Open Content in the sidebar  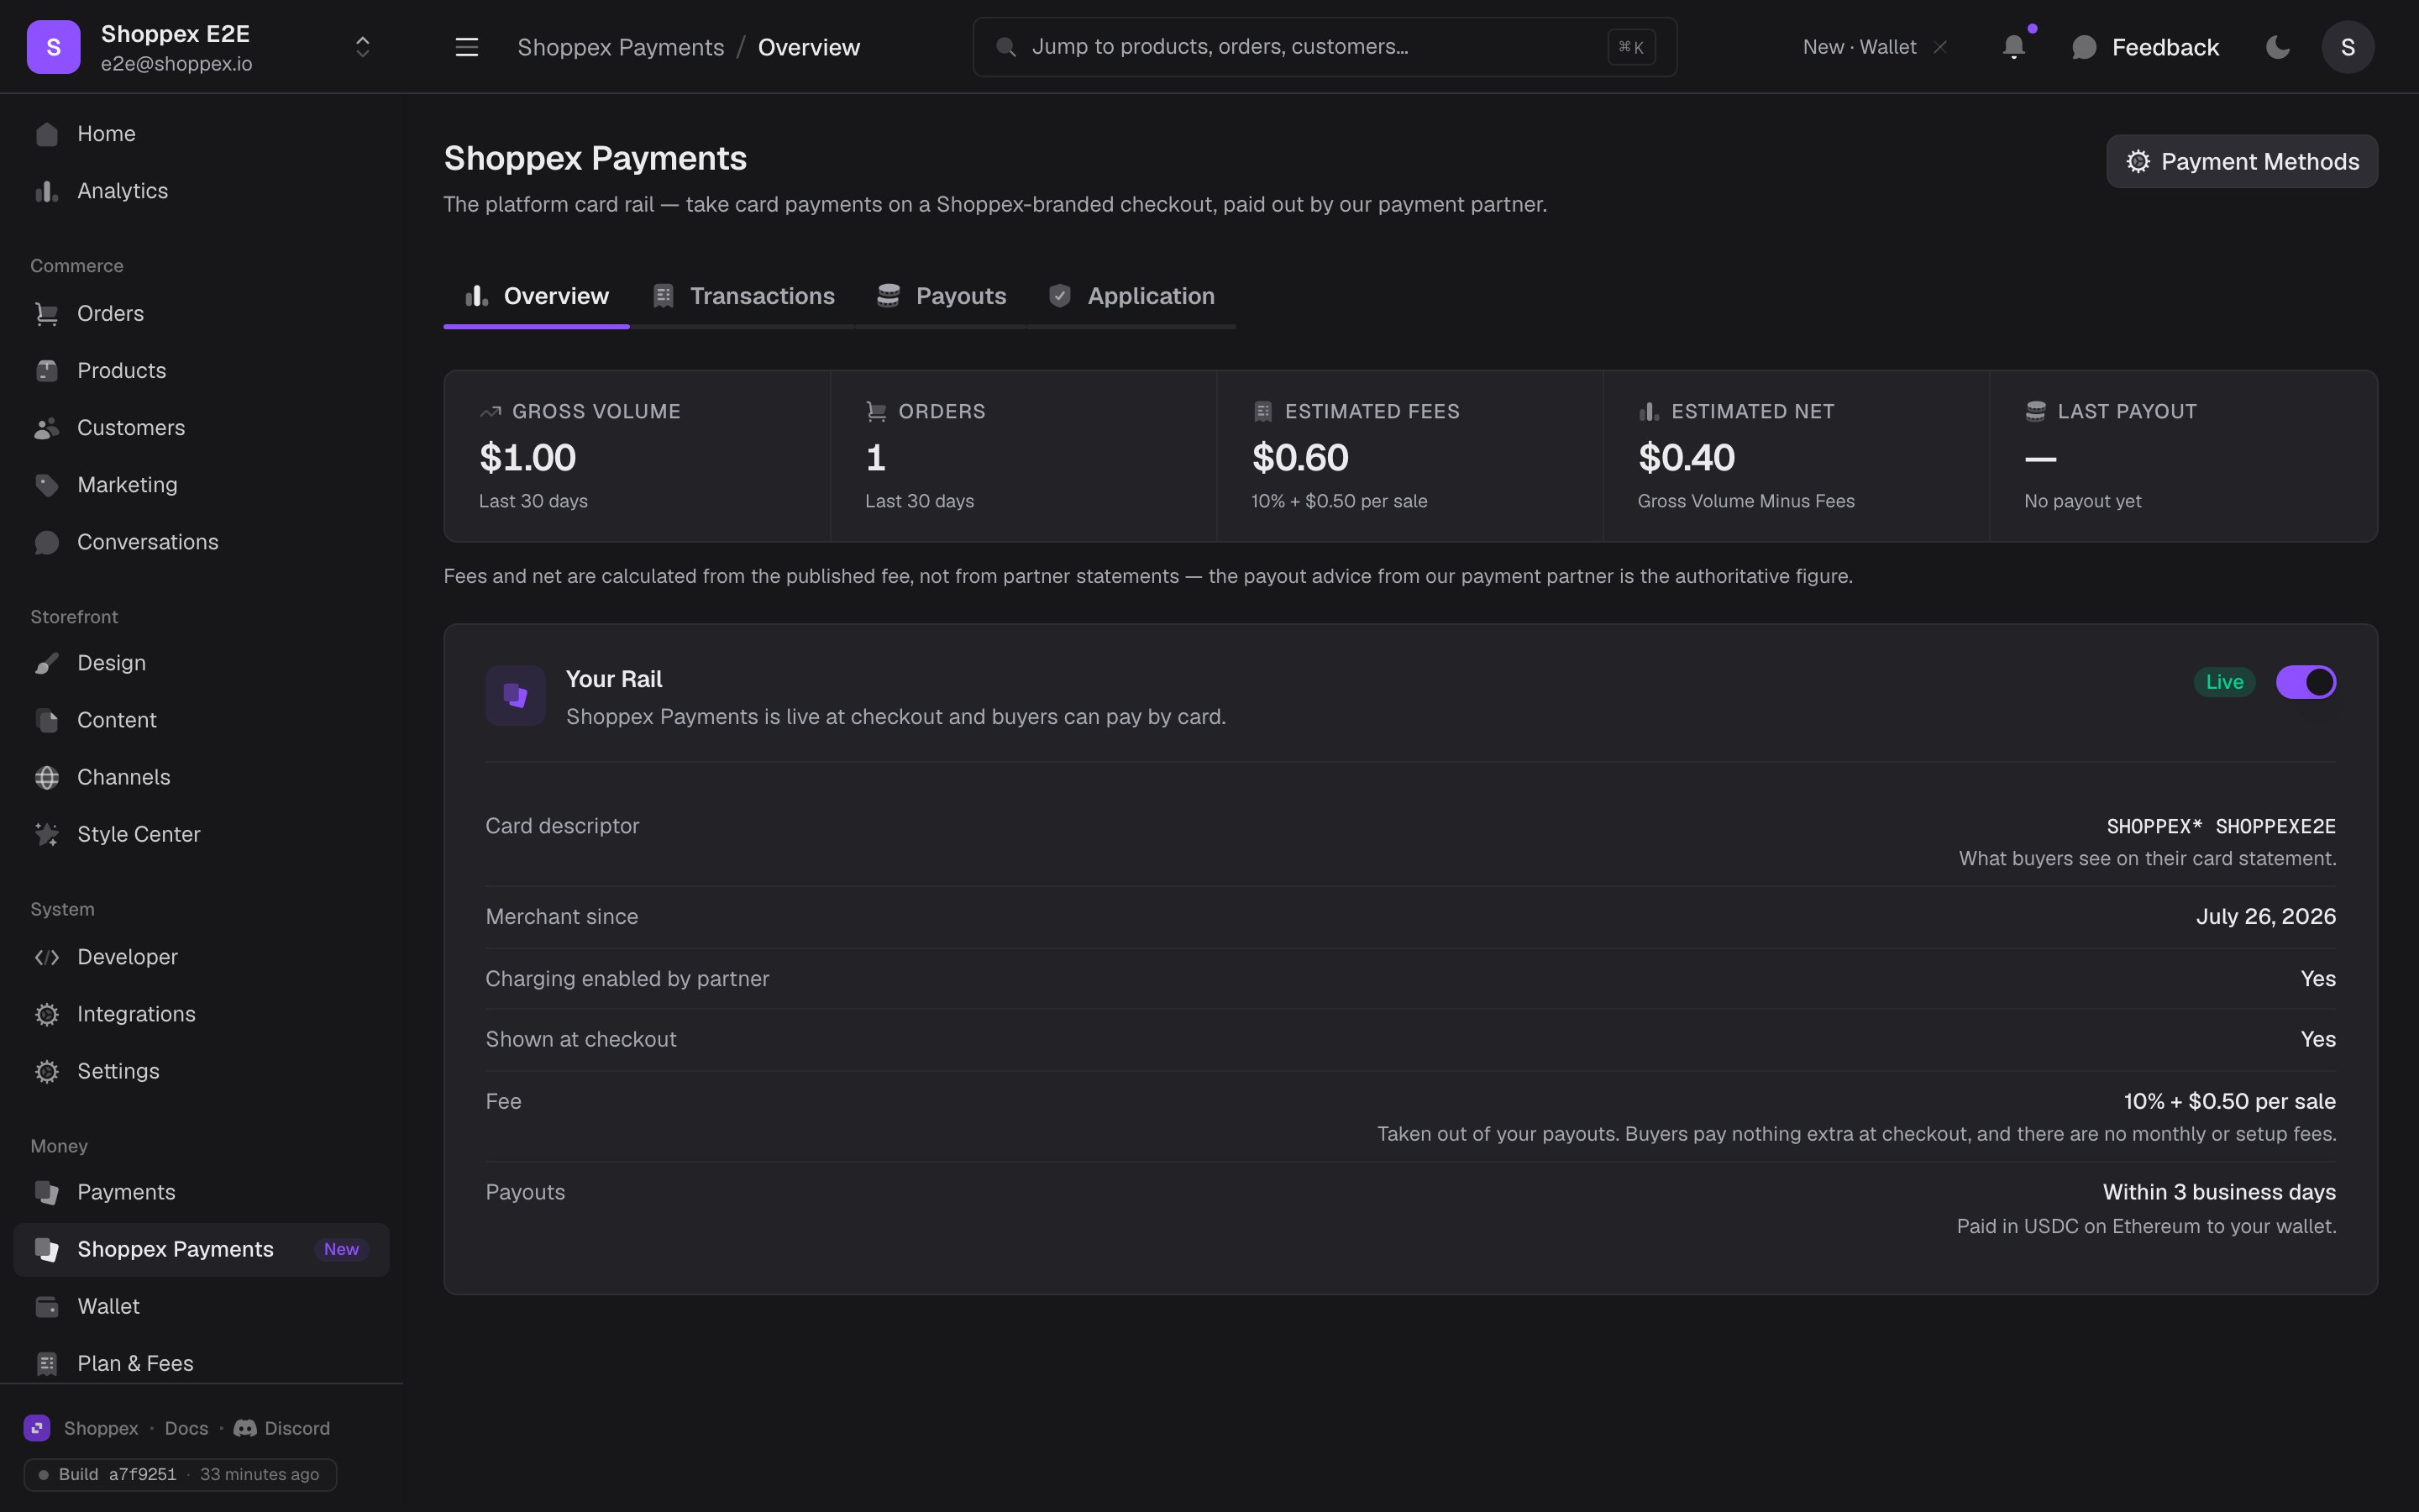[201, 720]
